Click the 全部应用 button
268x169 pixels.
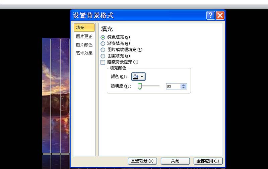pyautogui.click(x=208, y=161)
